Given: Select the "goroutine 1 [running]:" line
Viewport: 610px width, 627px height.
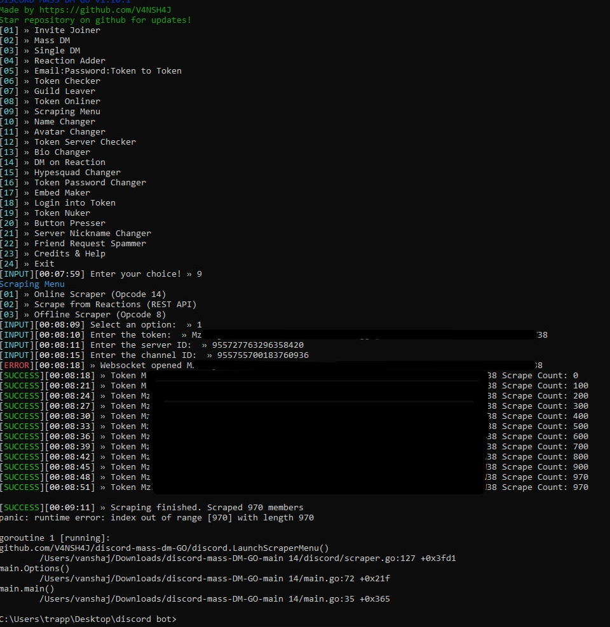Looking at the screenshot, I should click(x=55, y=538).
